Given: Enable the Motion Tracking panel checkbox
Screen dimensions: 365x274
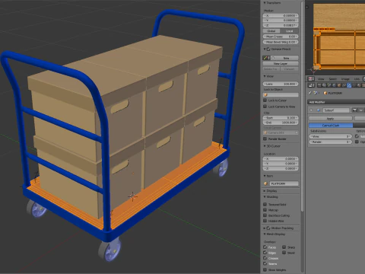Looking at the screenshot, I should click(x=268, y=228).
